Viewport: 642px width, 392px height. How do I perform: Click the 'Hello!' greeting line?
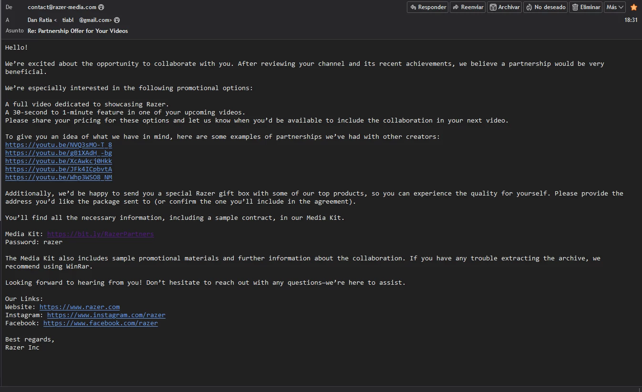17,48
